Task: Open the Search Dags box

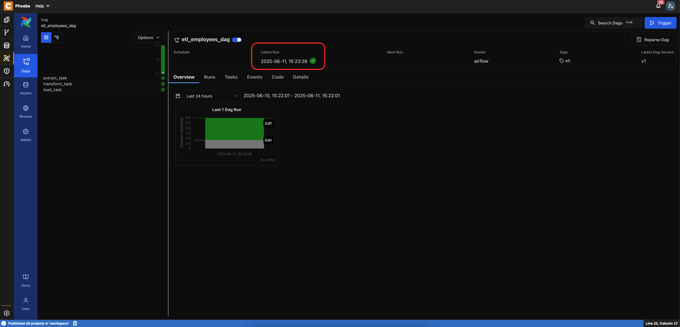Action: pos(613,23)
